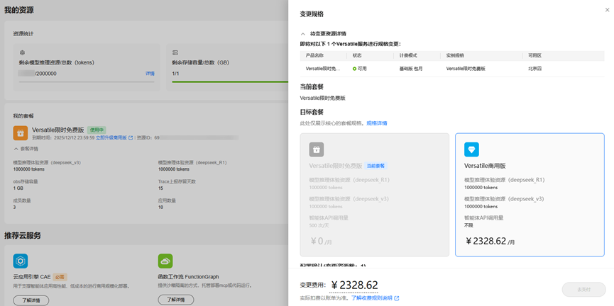The height and width of the screenshot is (306, 614).
Task: Click the 实例规格 column header
Action: [x=455, y=55]
